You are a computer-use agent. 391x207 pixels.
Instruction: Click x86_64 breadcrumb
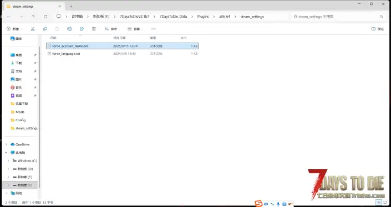(x=225, y=17)
